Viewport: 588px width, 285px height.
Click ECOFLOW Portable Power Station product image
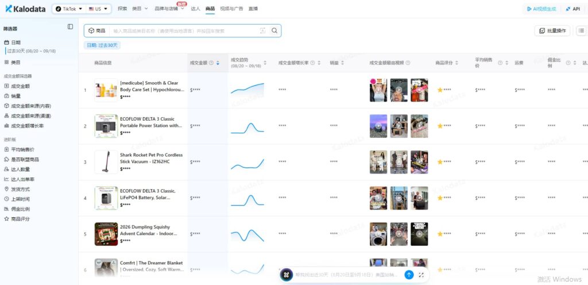point(106,126)
